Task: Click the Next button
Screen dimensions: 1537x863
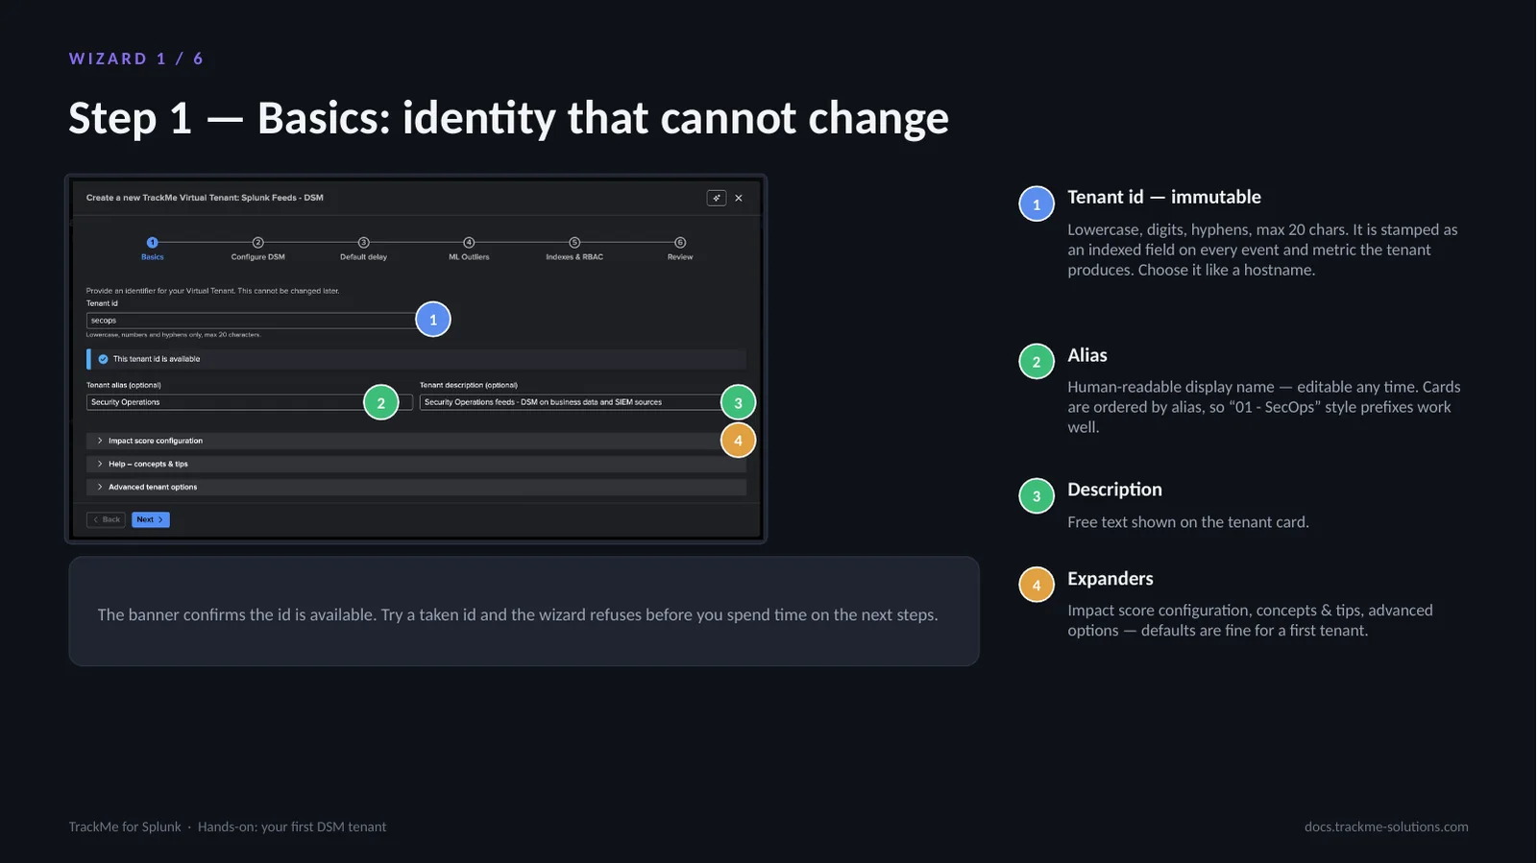Action: (151, 519)
